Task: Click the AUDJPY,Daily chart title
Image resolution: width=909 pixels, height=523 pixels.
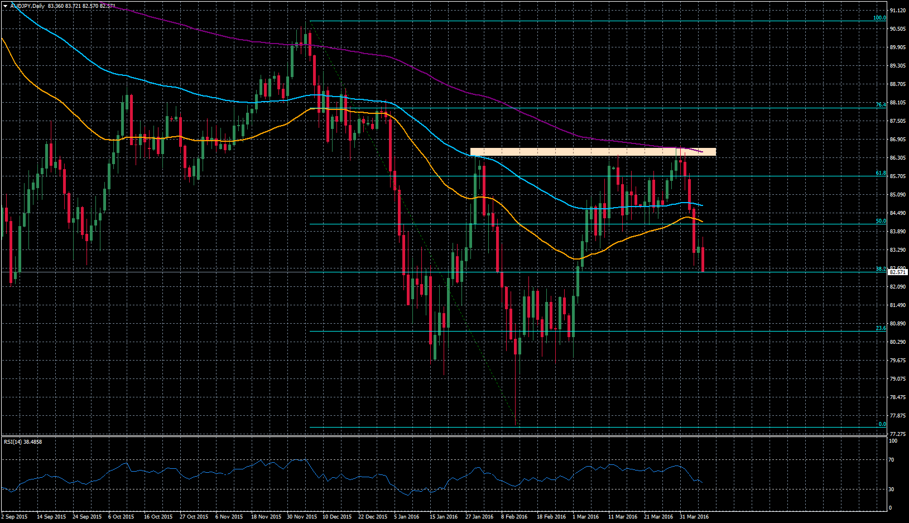Action: tap(28, 6)
